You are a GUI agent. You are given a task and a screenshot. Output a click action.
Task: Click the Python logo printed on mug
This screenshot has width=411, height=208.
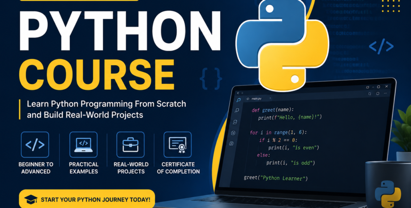pos(388,194)
